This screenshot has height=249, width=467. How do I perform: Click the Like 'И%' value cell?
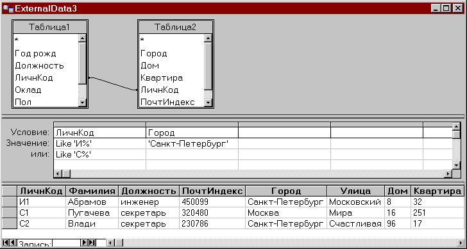point(99,144)
